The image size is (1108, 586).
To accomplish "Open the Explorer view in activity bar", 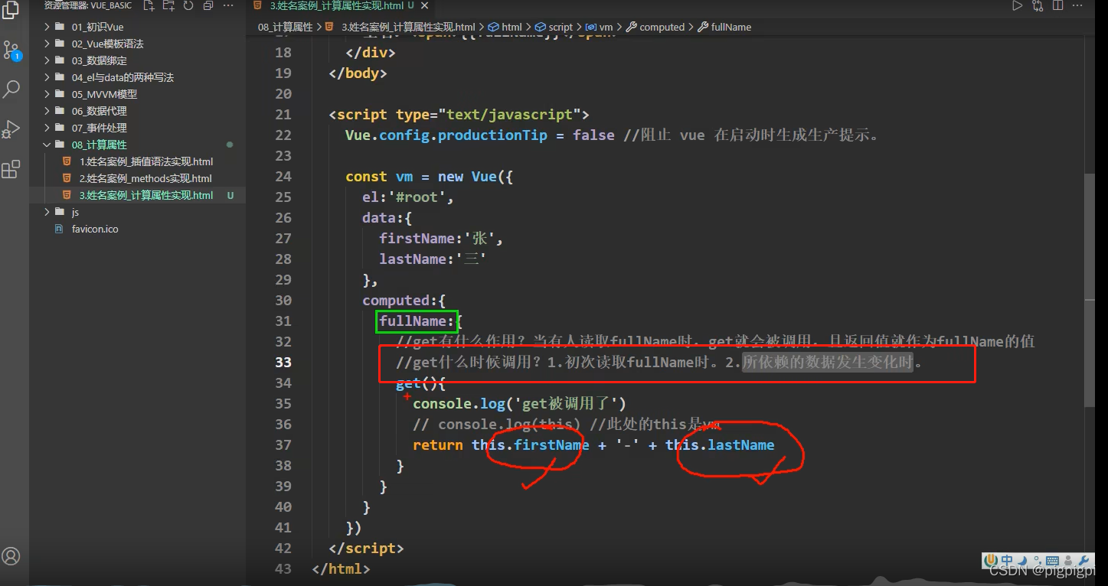I will [11, 9].
